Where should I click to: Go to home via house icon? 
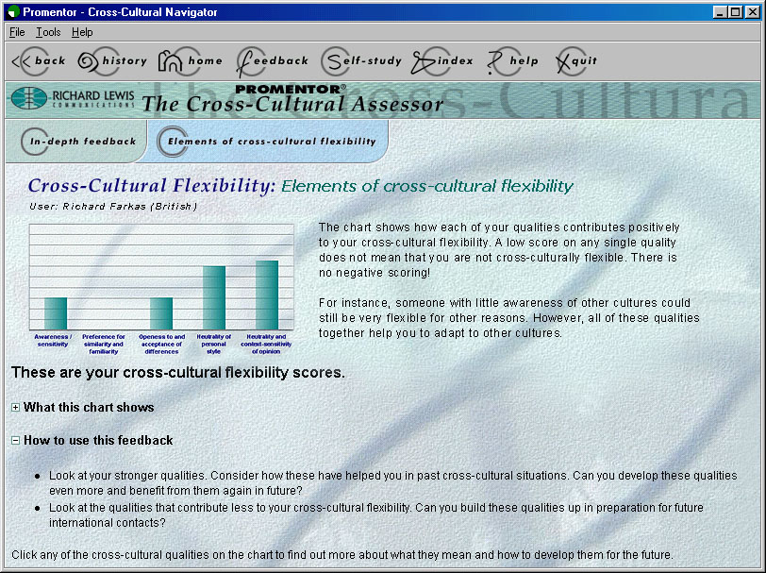point(170,61)
